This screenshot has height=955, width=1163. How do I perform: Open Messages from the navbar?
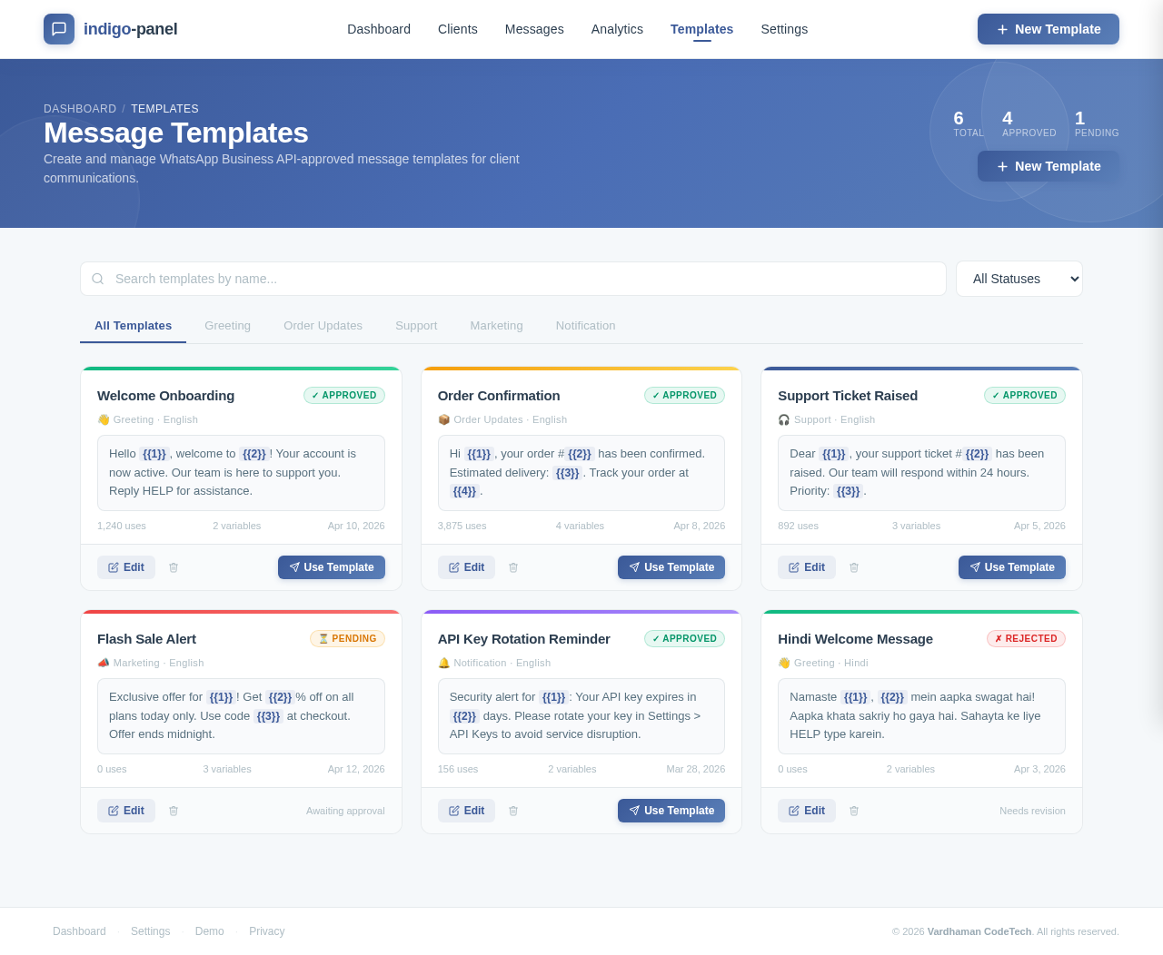tap(534, 29)
